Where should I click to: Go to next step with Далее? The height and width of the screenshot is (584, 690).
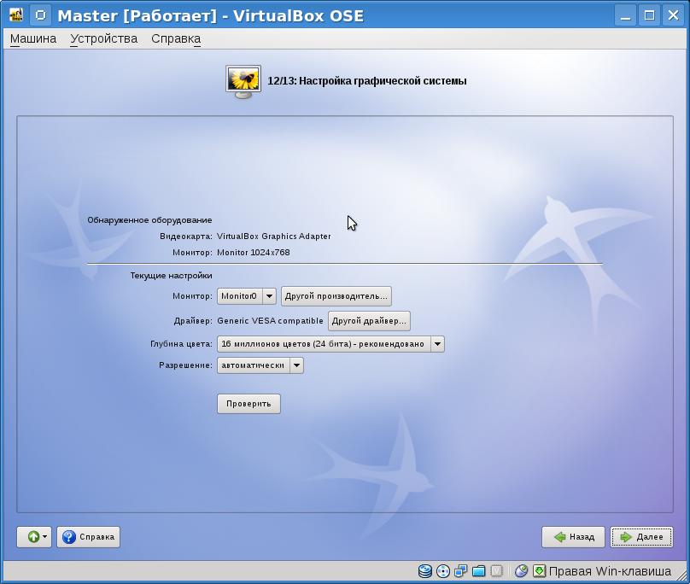coord(641,537)
